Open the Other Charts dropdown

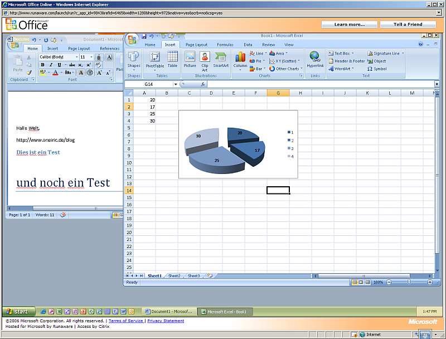286,69
